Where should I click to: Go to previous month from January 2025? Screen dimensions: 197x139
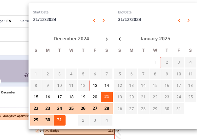point(120,39)
